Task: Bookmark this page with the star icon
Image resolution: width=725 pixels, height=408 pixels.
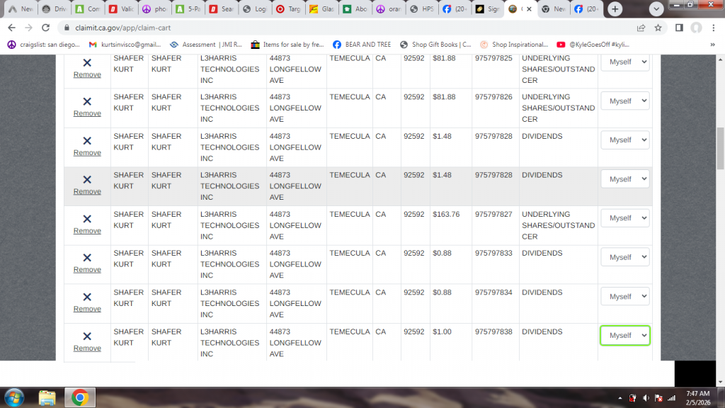Action: (658, 28)
